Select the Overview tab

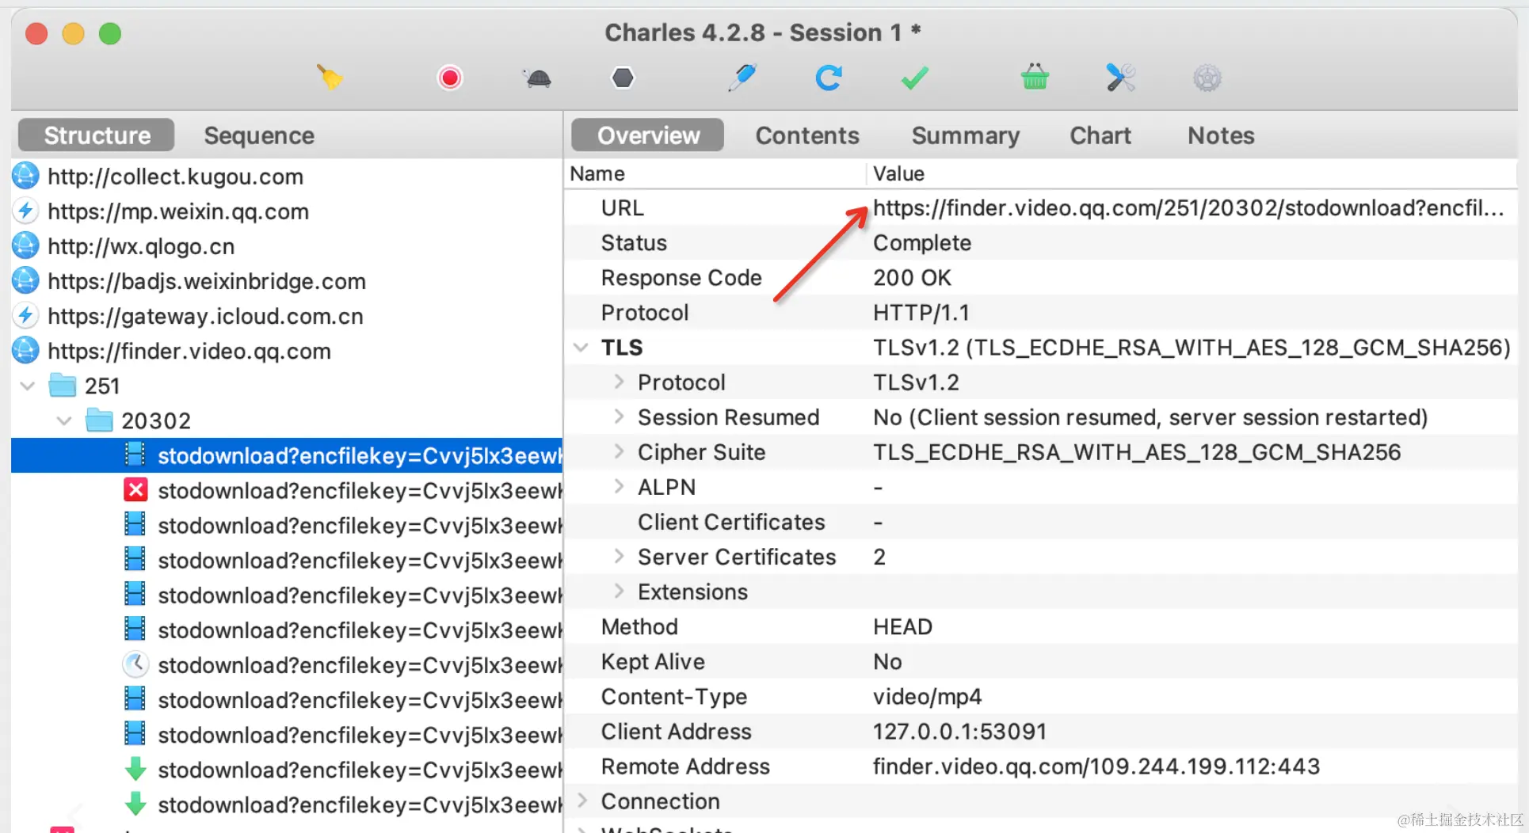648,135
